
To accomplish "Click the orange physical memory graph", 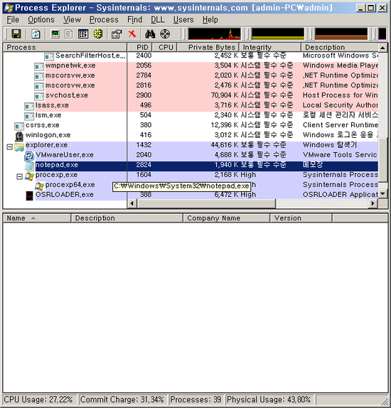I will (341, 34).
